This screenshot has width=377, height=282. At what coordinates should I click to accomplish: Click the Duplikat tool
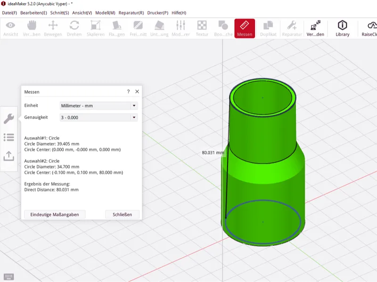268,29
